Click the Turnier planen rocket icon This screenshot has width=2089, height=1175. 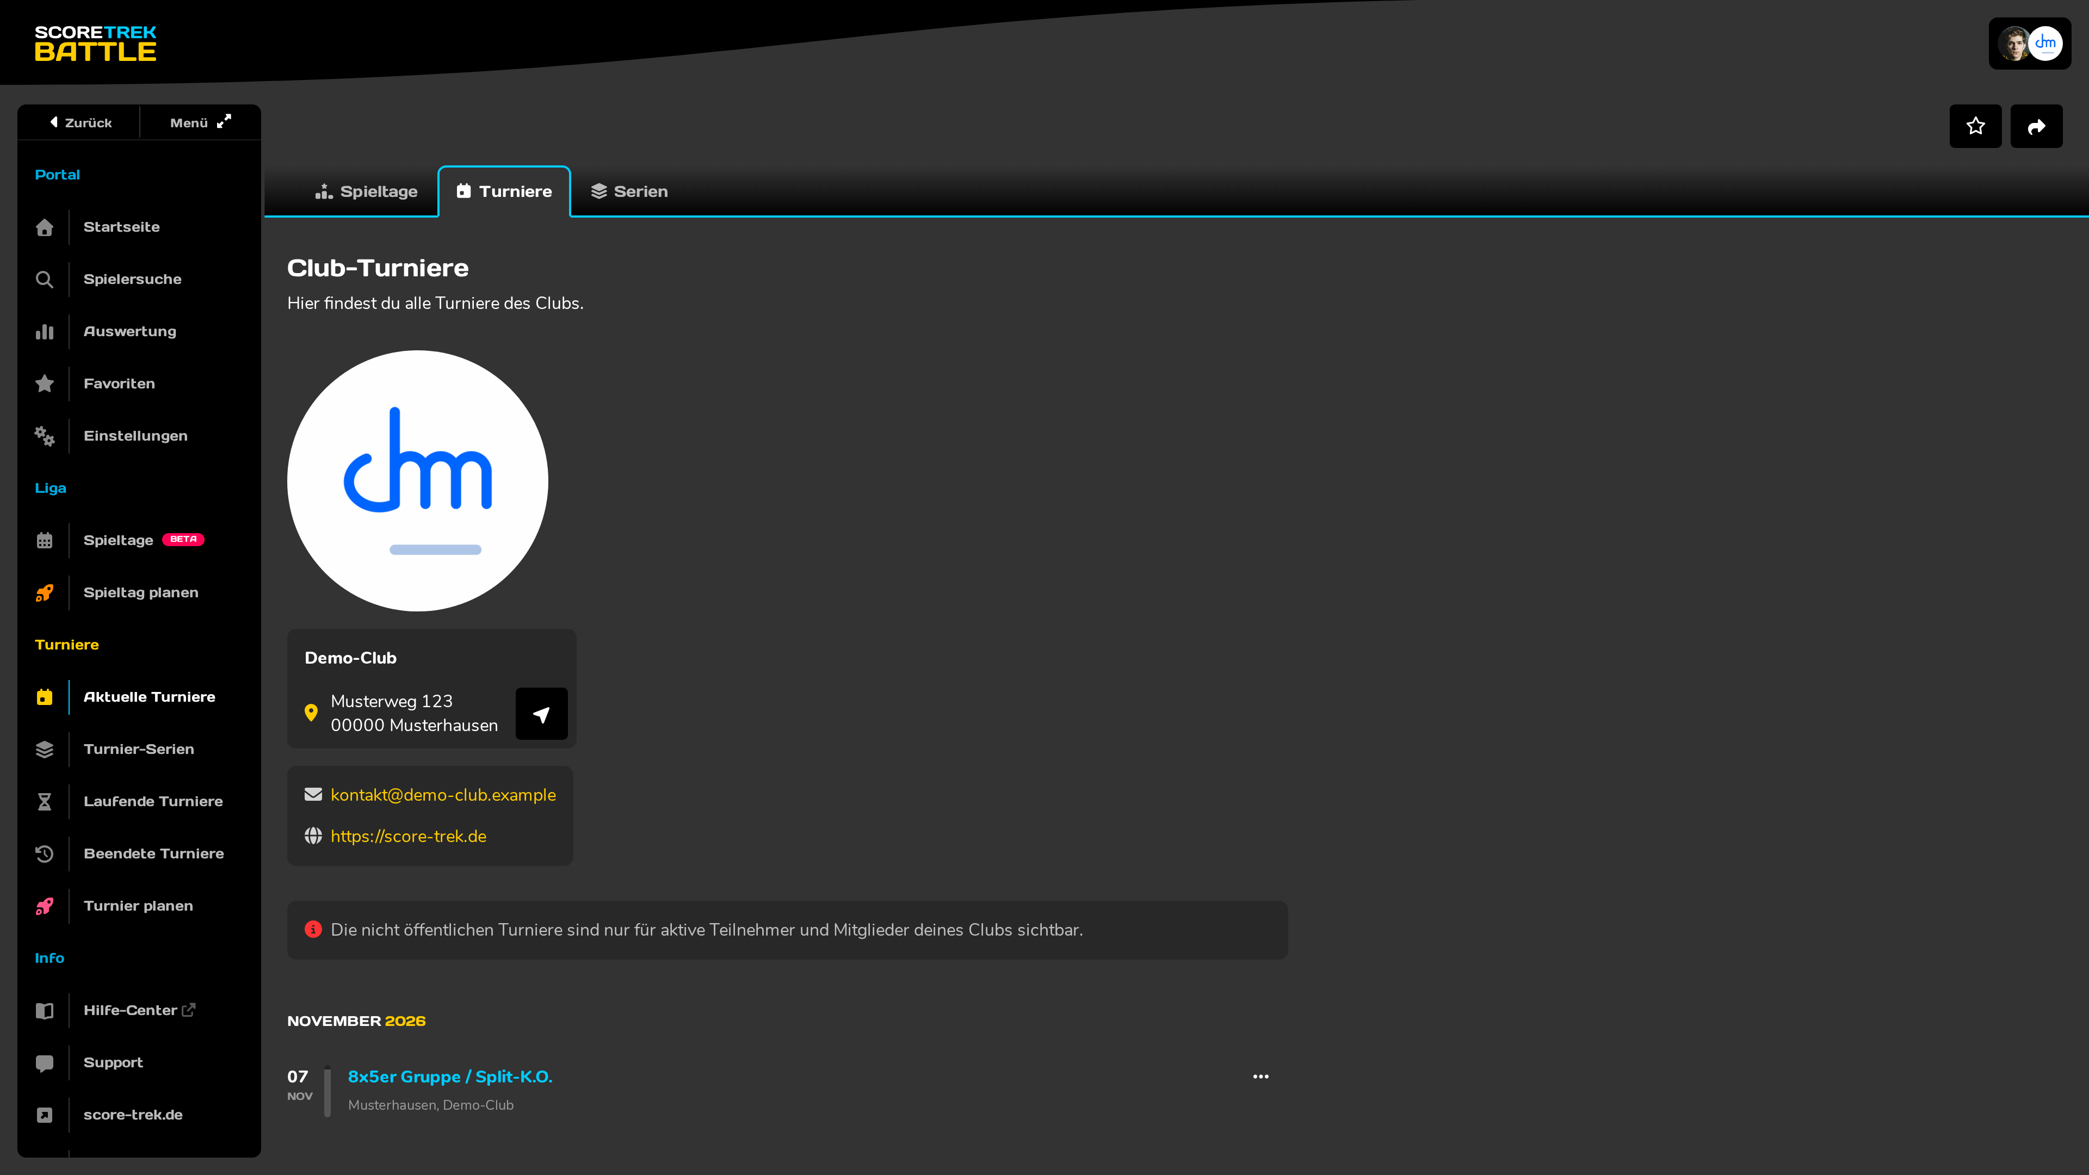point(45,906)
